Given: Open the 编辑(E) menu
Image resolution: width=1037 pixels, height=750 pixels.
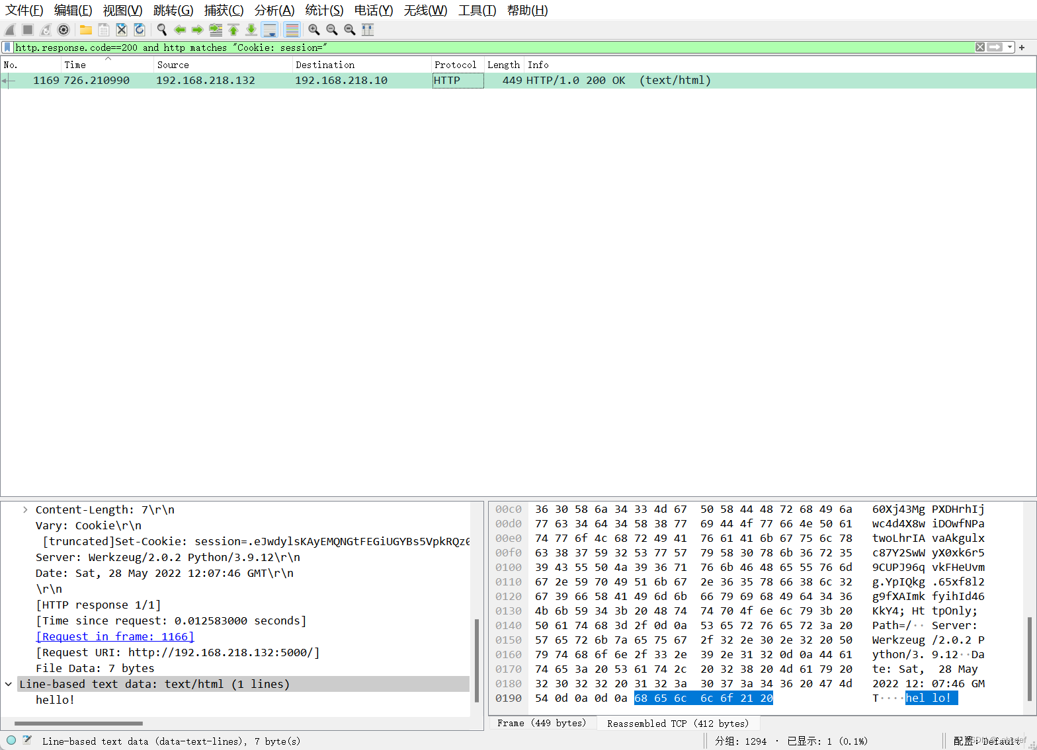Looking at the screenshot, I should point(73,11).
